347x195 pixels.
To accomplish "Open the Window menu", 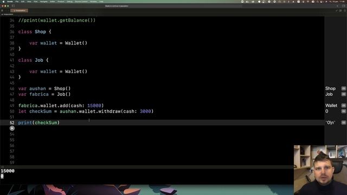I will (x=93, y=2).
